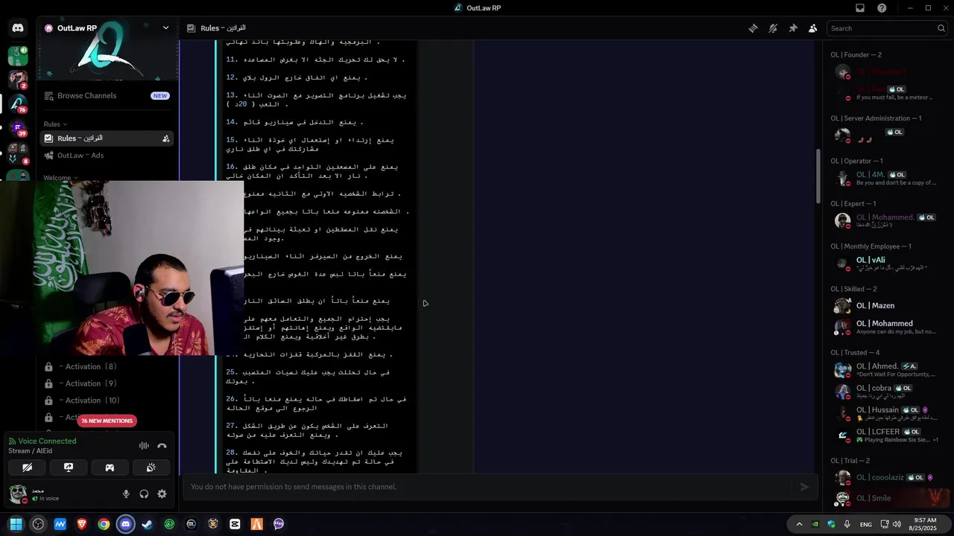The height and width of the screenshot is (536, 954).
Task: Open Brave browser from taskbar
Action: click(x=82, y=524)
